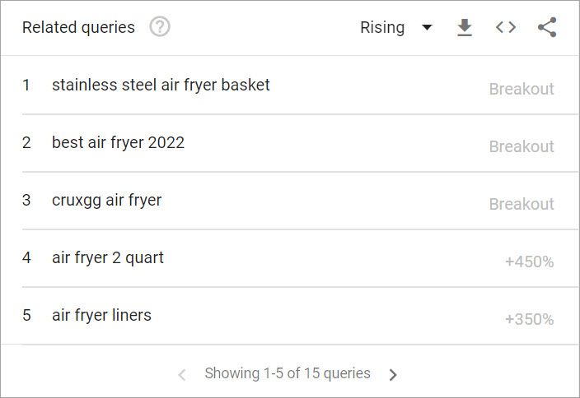This screenshot has width=580, height=398.
Task: Open the embed code icon
Action: point(506,27)
